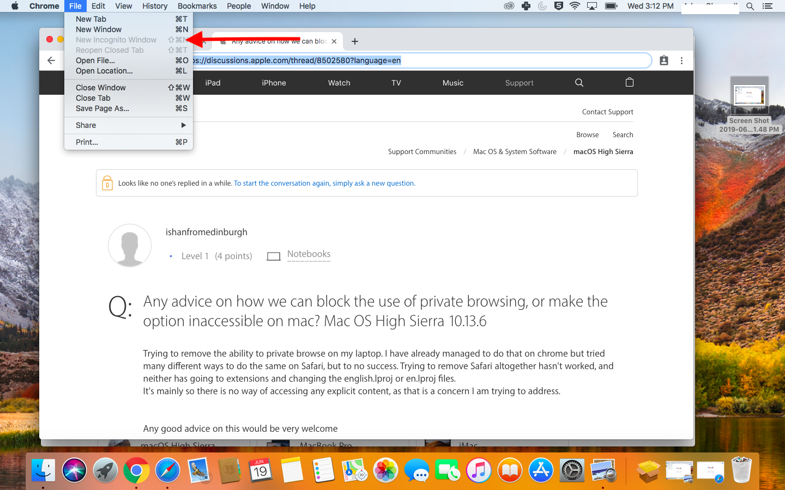
Task: Open the Trash in the Dock
Action: tap(741, 470)
